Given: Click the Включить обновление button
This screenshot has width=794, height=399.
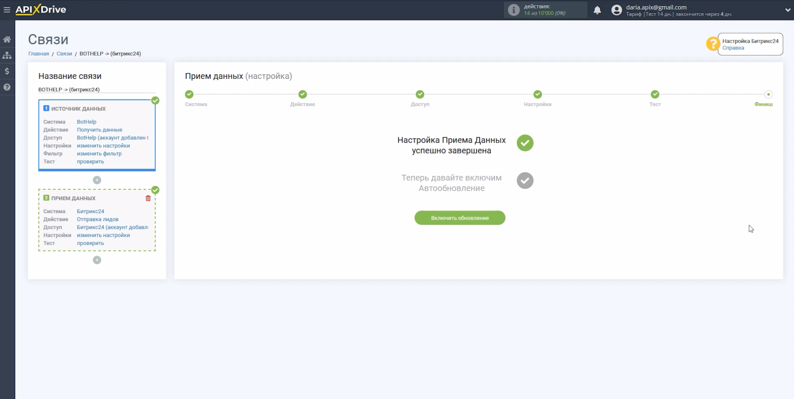Looking at the screenshot, I should click(460, 218).
